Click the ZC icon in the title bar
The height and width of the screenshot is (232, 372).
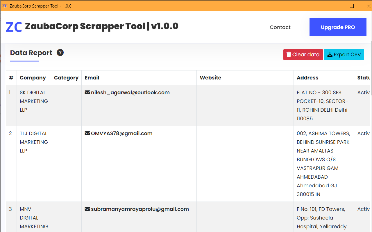[x=5, y=6]
